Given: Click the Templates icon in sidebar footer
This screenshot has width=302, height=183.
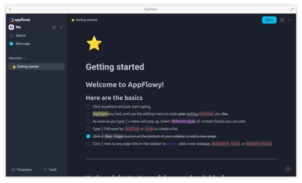Looking at the screenshot, I should tap(13, 170).
